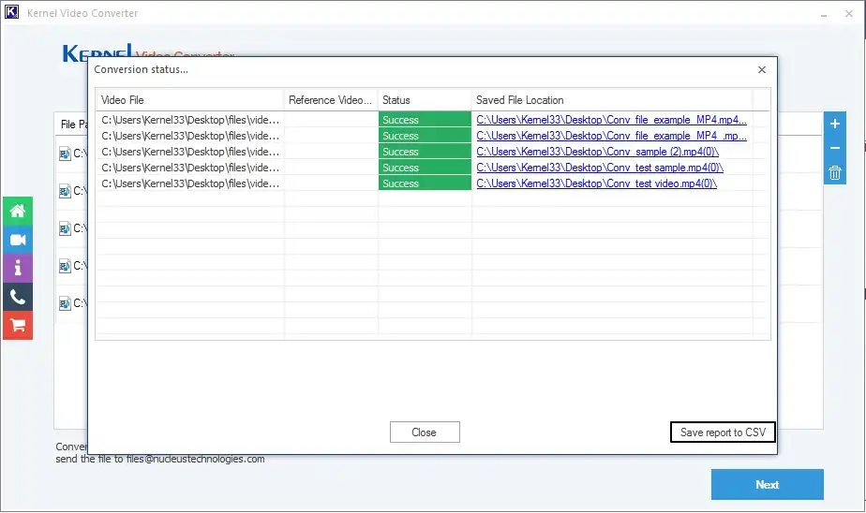Viewport: 866px width, 513px height.
Task: Click Save report to CSV button
Action: 723,432
